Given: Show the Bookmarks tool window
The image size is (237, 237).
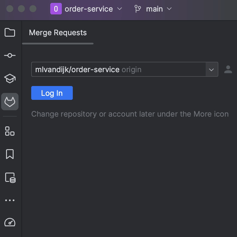Looking at the screenshot, I should pyautogui.click(x=10, y=154).
